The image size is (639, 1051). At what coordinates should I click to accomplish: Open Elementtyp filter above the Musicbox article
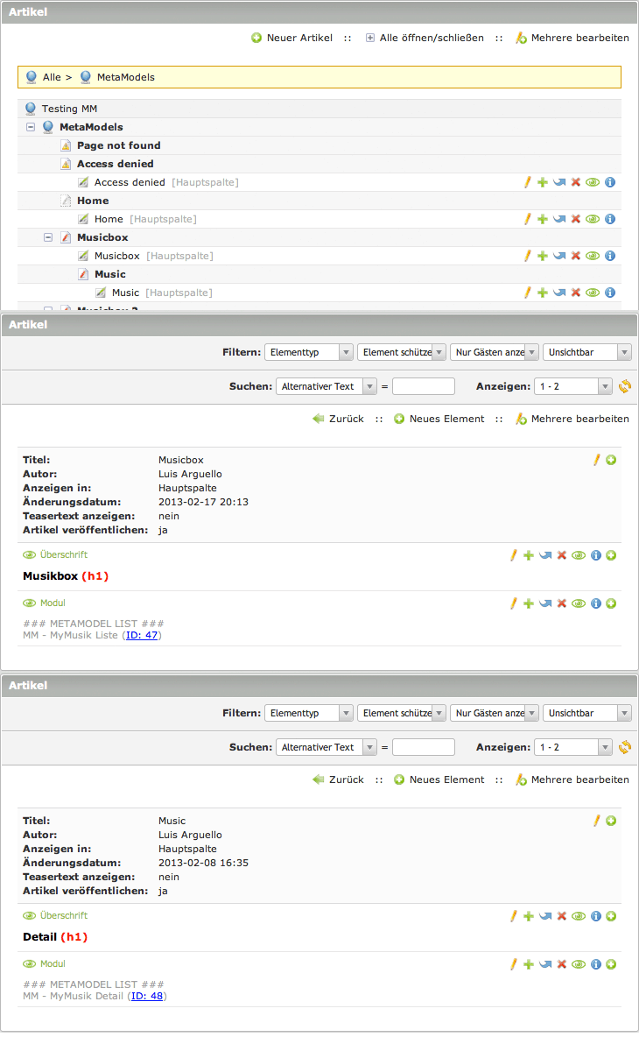click(x=308, y=352)
